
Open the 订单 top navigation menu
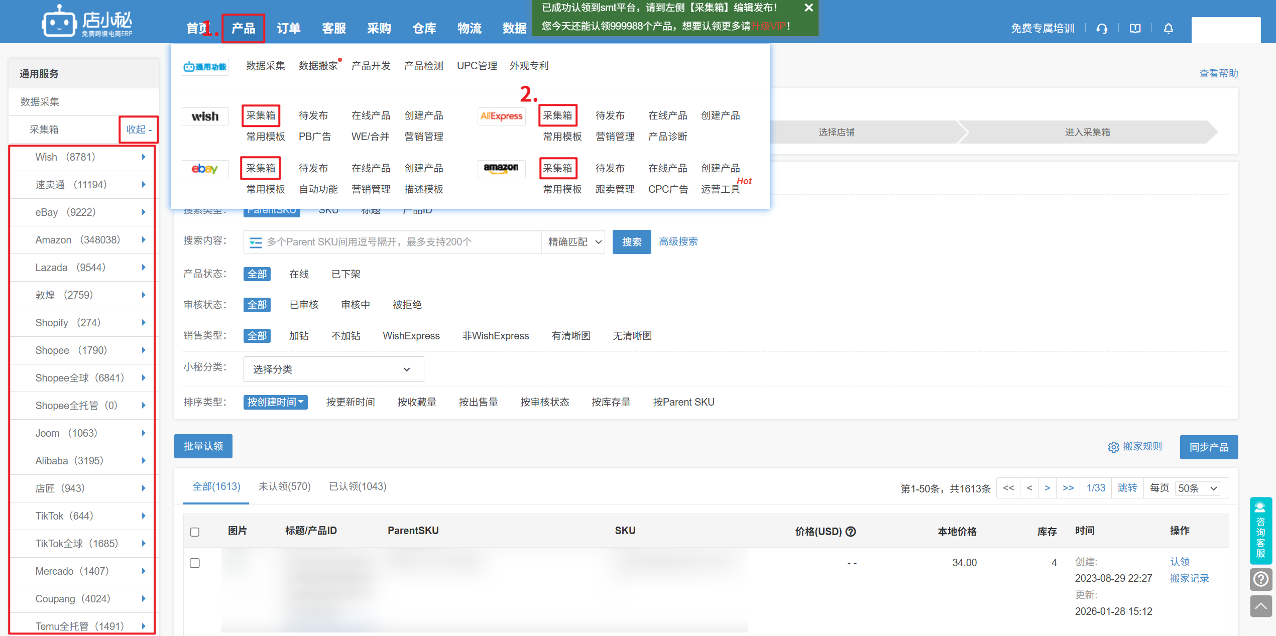[x=289, y=29]
